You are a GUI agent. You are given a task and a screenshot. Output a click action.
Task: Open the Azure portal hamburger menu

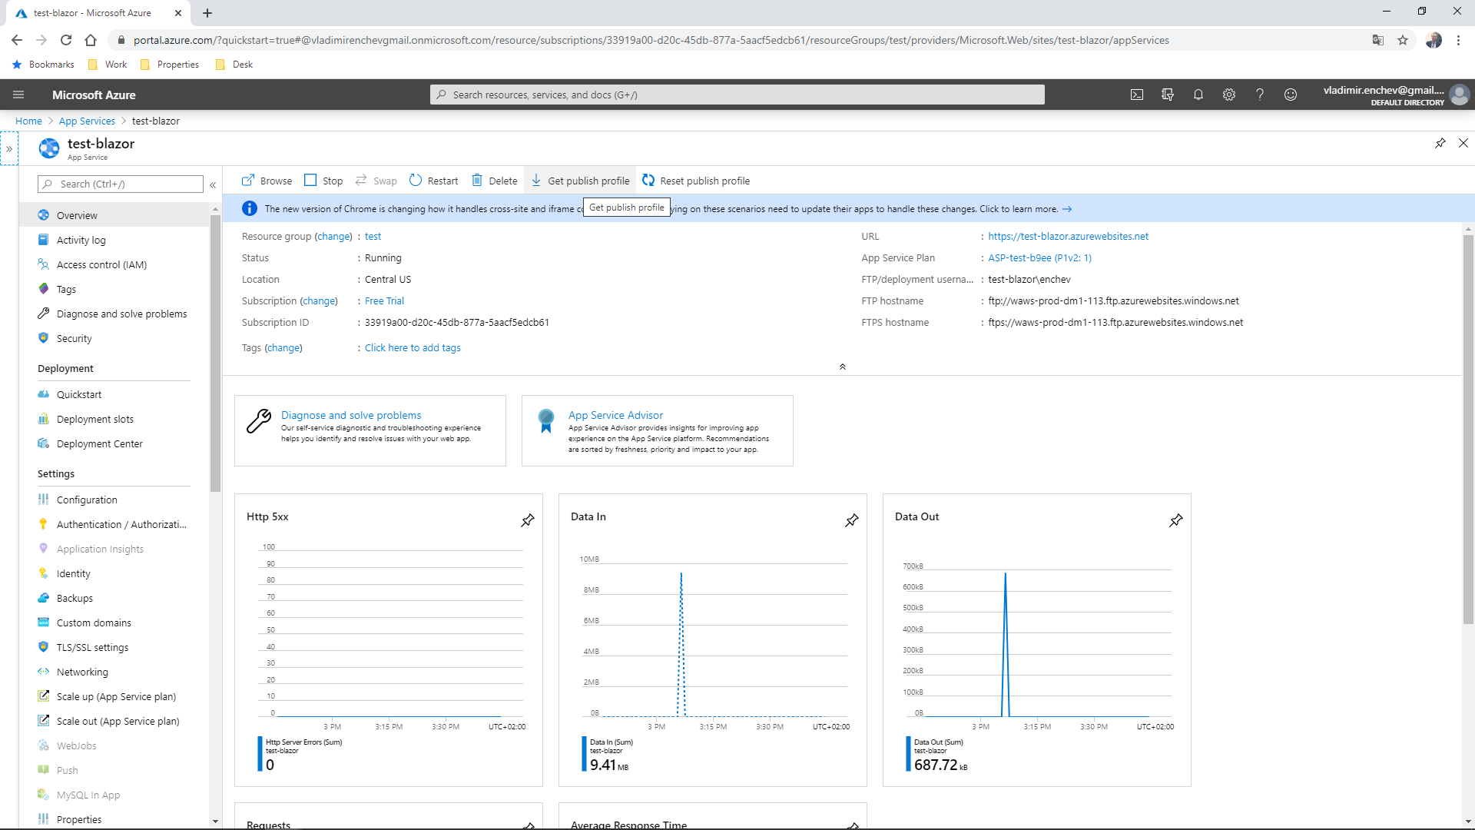(18, 95)
